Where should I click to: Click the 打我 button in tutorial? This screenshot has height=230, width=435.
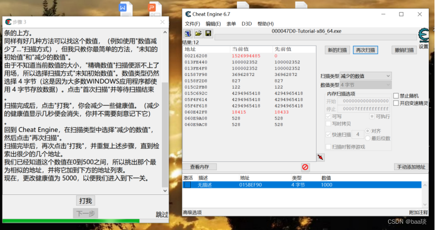click(x=85, y=201)
